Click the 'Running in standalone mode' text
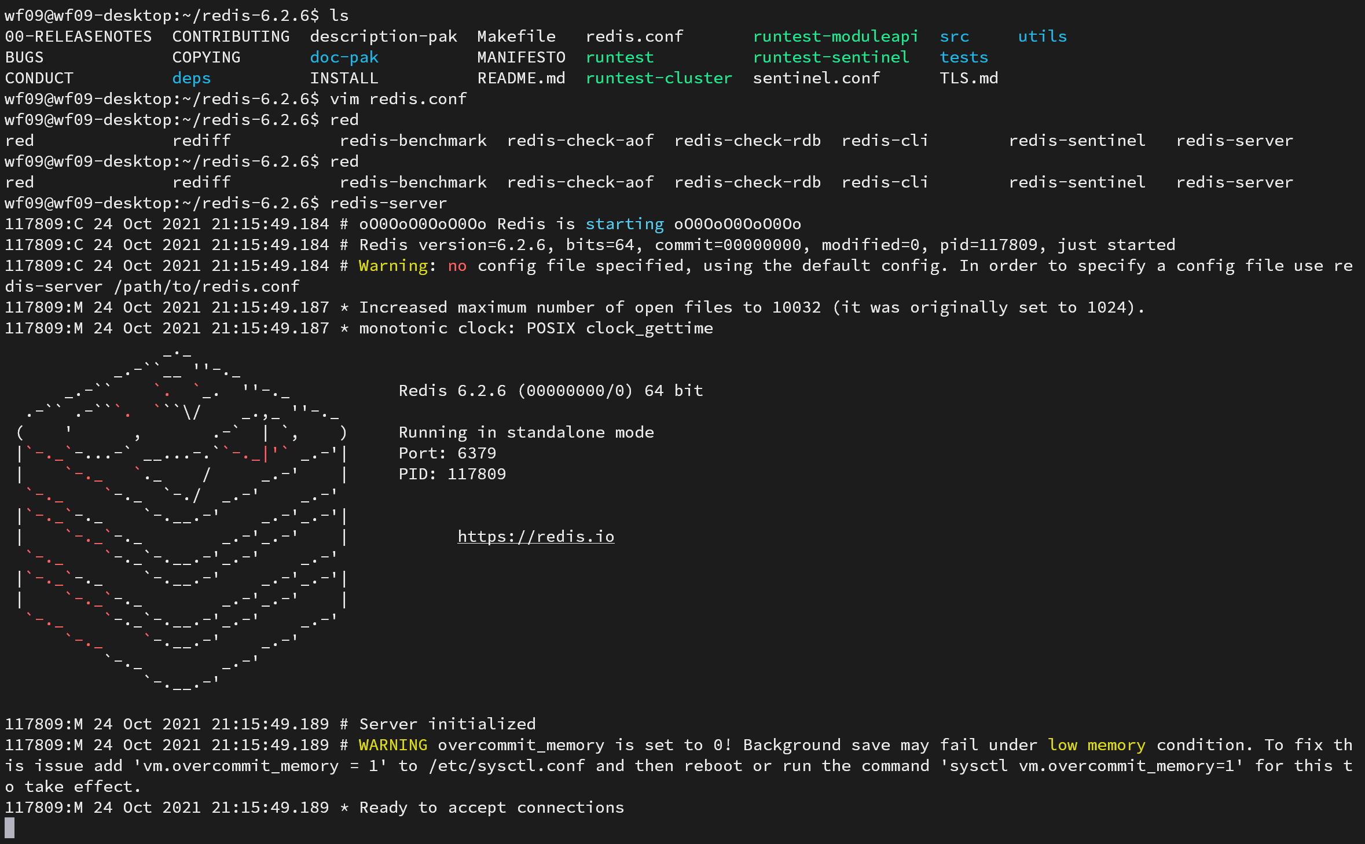 526,432
